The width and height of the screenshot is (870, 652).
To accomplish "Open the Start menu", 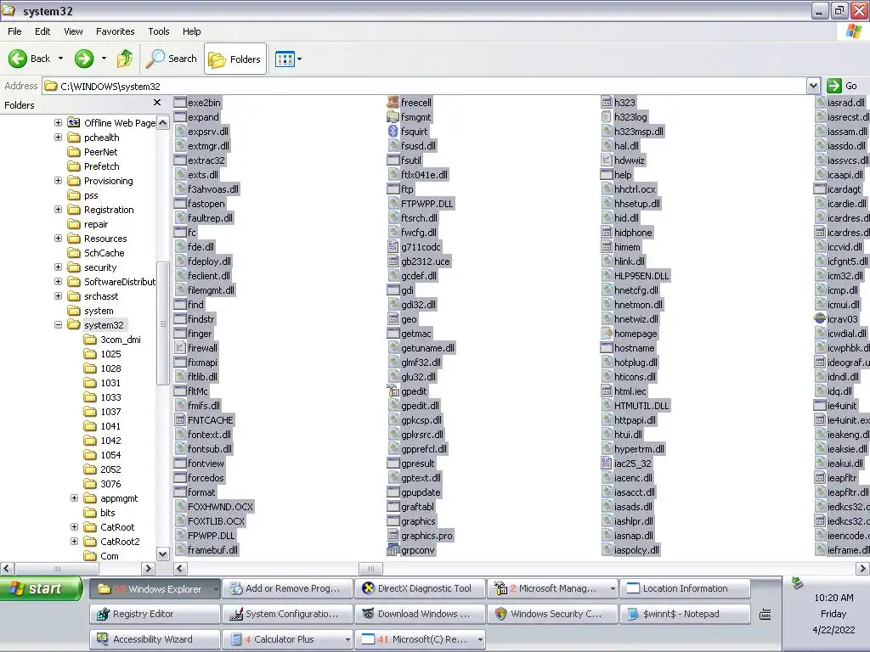I will (41, 588).
